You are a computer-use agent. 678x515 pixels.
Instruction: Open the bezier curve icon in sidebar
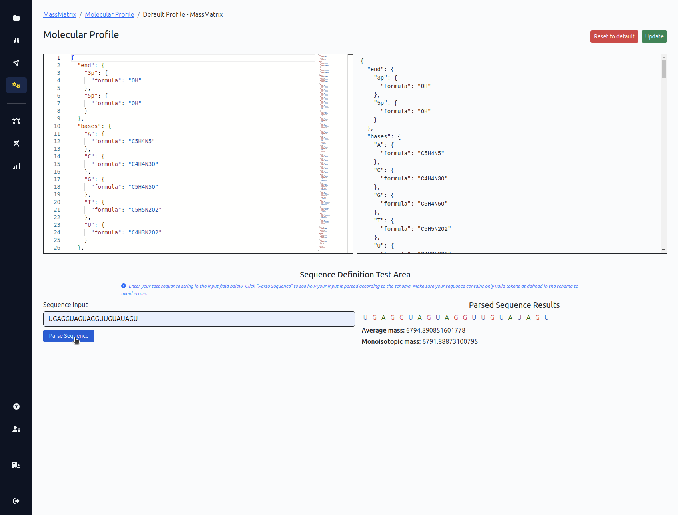tap(16, 121)
